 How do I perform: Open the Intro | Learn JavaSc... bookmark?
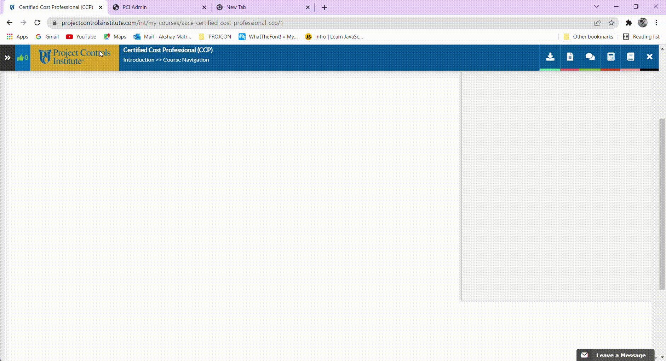(334, 37)
